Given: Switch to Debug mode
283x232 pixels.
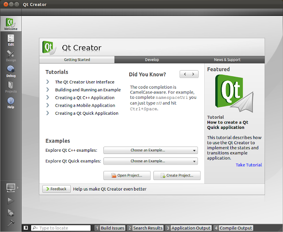Looking at the screenshot, I should coord(11,71).
